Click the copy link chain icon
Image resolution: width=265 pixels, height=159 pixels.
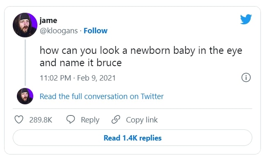[116, 120]
